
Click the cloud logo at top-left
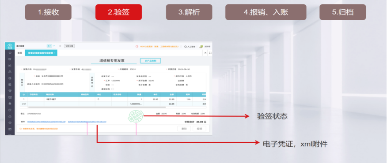click(x=10, y=46)
